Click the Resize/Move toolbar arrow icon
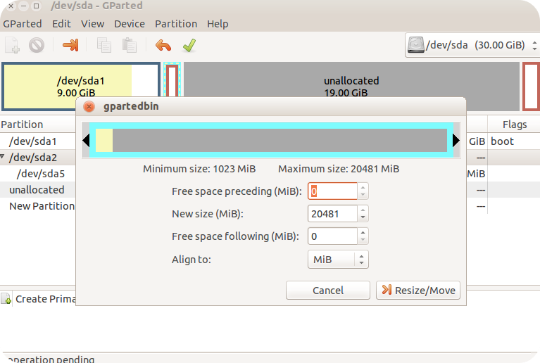The width and height of the screenshot is (540, 363). (x=70, y=45)
